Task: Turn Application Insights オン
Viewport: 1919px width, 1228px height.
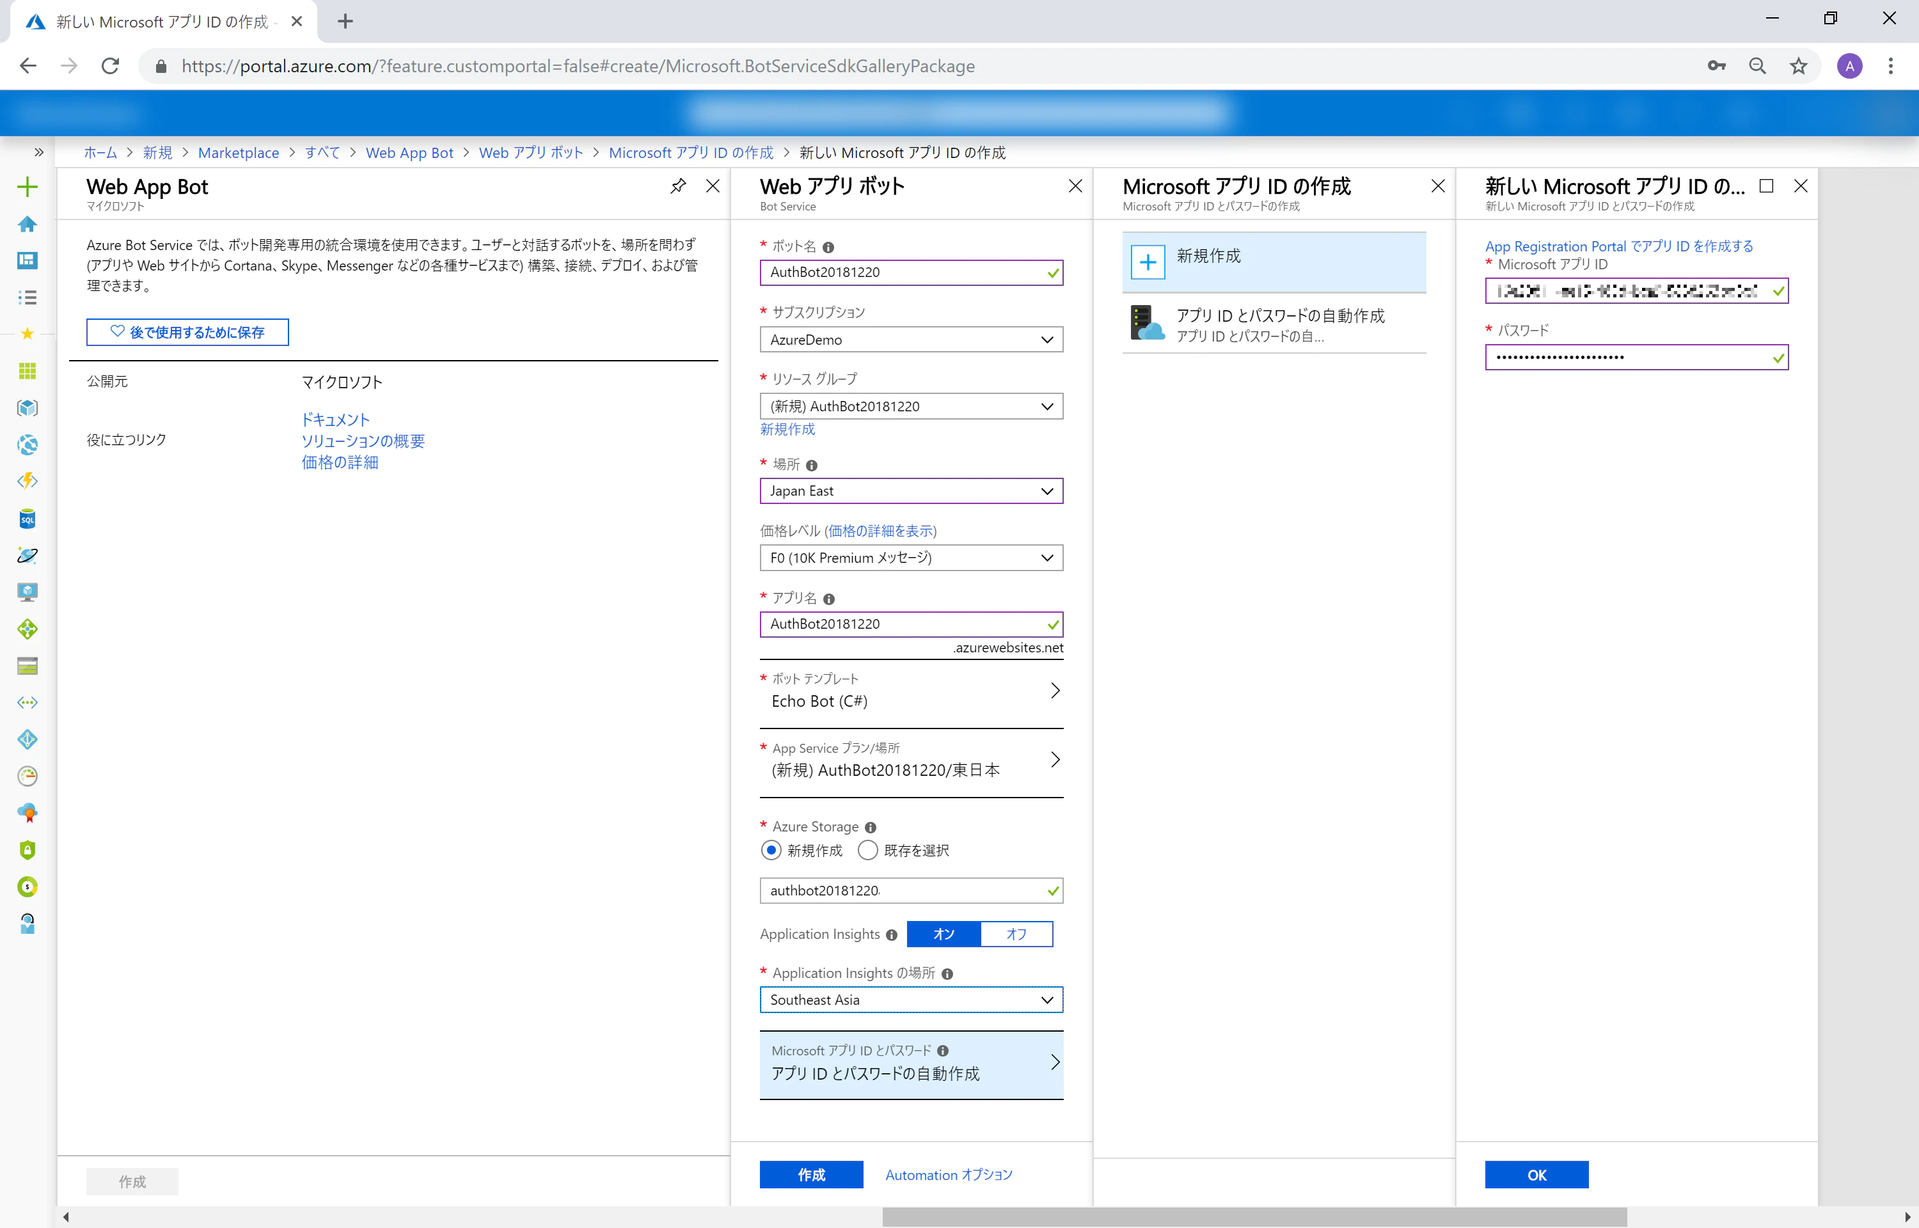Action: (944, 934)
